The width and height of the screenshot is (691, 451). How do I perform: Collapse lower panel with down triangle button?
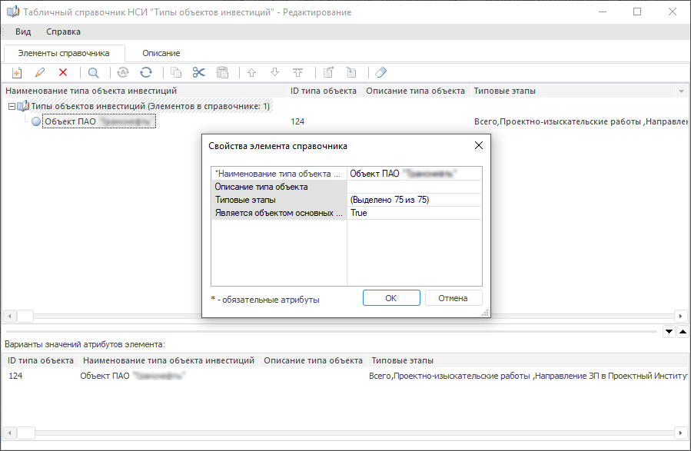[x=669, y=332]
